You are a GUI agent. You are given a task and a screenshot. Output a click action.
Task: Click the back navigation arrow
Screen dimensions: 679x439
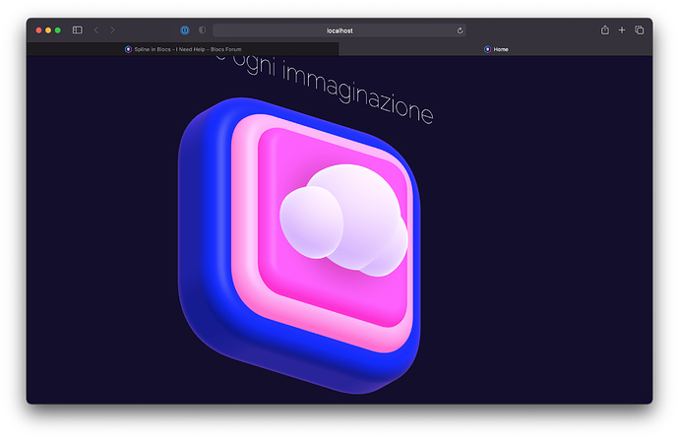[x=96, y=31]
